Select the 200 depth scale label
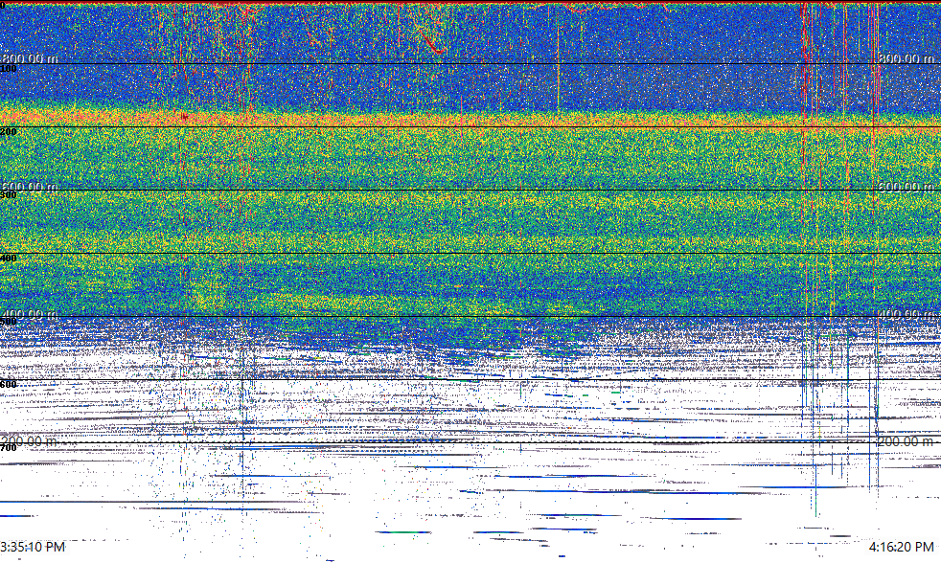This screenshot has height=563, width=941. [9, 132]
